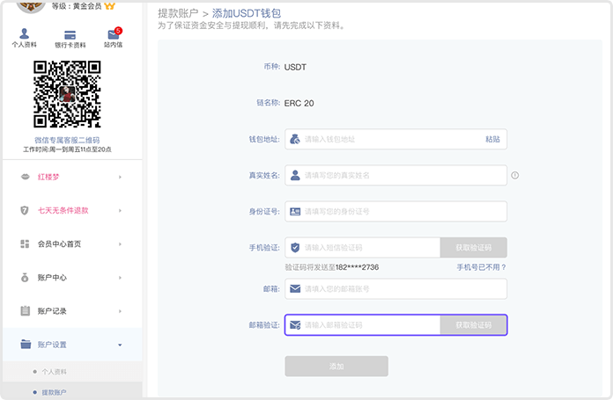Click the 红楼梦 lips icon
Screen dimensions: 613x400
pos(25,177)
